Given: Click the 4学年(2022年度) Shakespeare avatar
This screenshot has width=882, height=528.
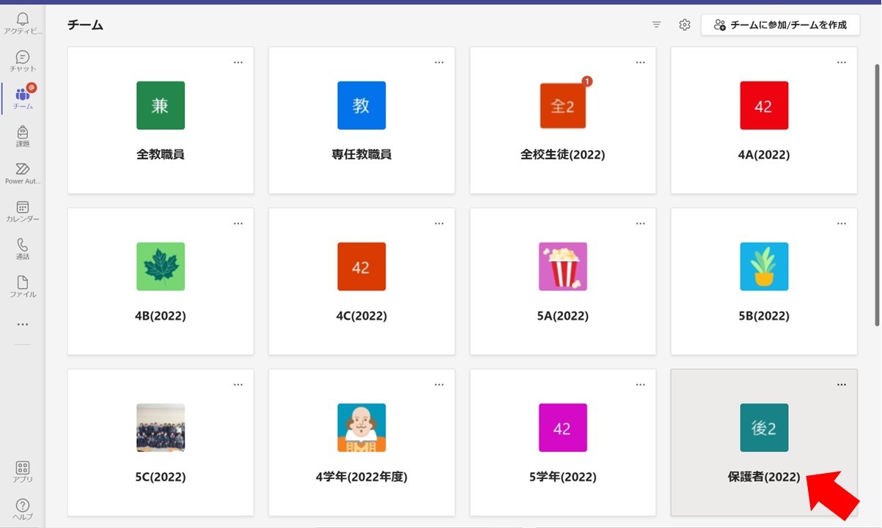Looking at the screenshot, I should [x=361, y=428].
